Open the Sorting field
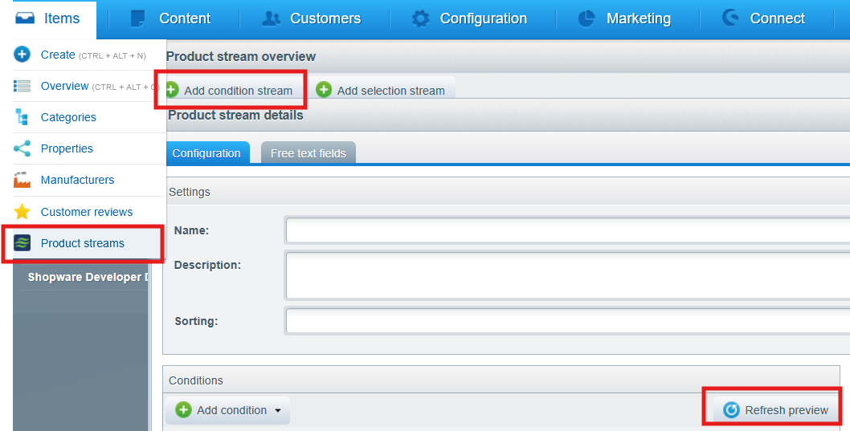 pyautogui.click(x=567, y=320)
